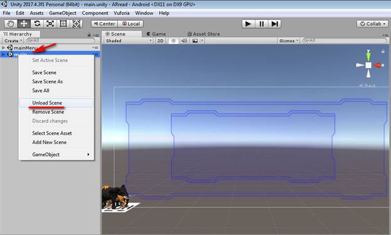Switch to the Game tab
Screen dimensions: 391x235
(157, 34)
